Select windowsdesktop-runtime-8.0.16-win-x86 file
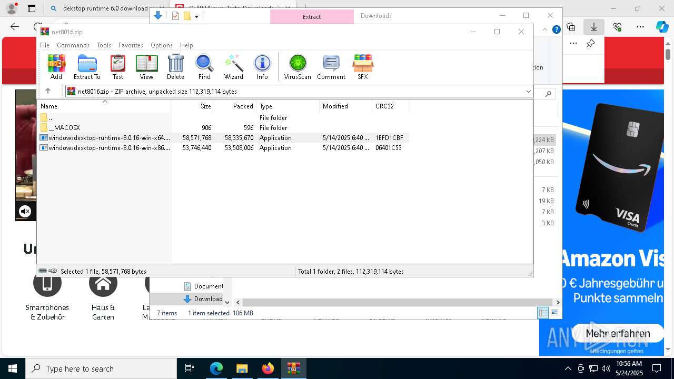This screenshot has width=674, height=379. [x=223, y=148]
